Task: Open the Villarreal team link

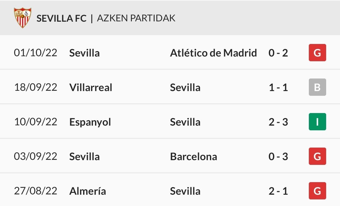Action: 91,87
